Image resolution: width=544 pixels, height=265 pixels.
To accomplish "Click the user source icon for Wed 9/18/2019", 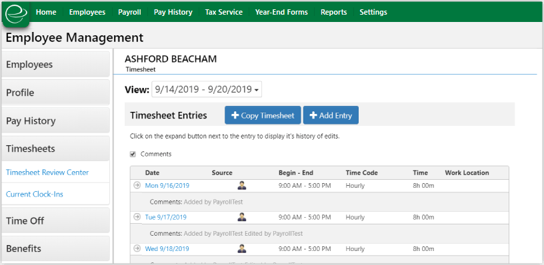I will click(242, 249).
